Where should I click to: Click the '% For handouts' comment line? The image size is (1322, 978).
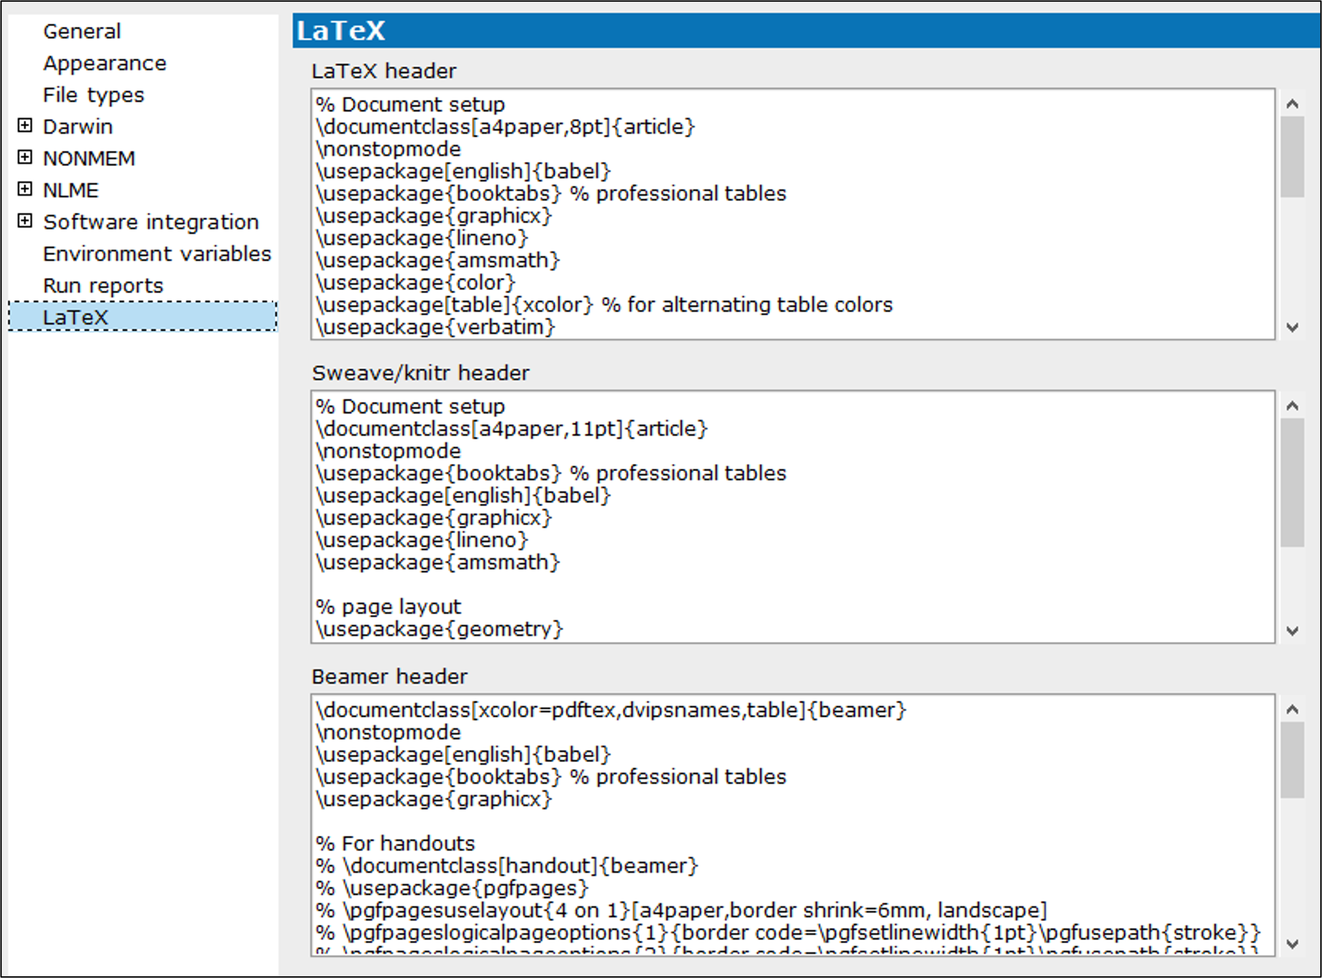[x=395, y=843]
